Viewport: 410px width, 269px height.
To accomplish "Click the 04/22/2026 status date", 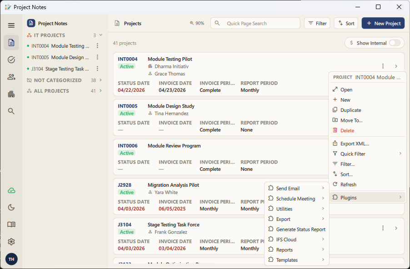I will [131, 90].
